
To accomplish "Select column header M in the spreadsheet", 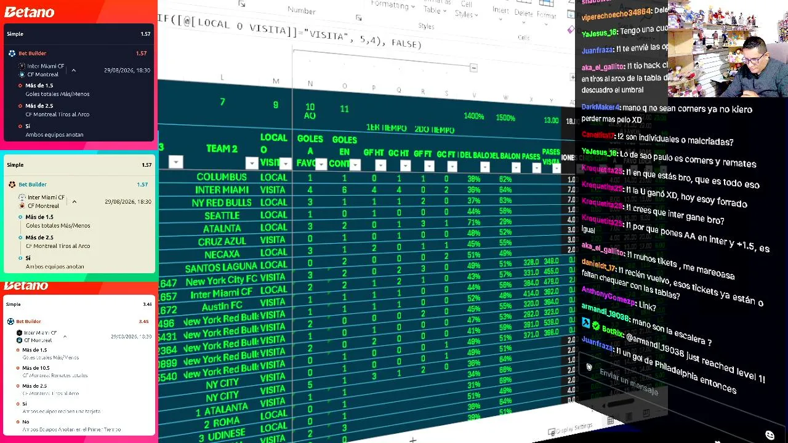I will point(275,81).
